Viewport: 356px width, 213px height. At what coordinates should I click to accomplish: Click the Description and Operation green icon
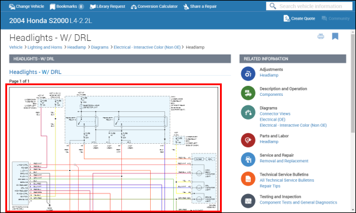248,93
